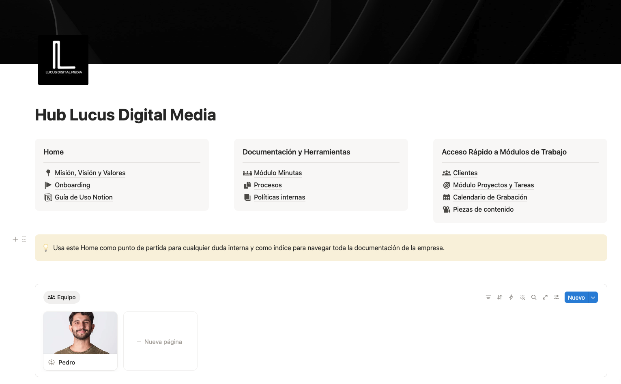The image size is (621, 384).
Task: Click the documents icon beside Procesos
Action: (x=247, y=185)
